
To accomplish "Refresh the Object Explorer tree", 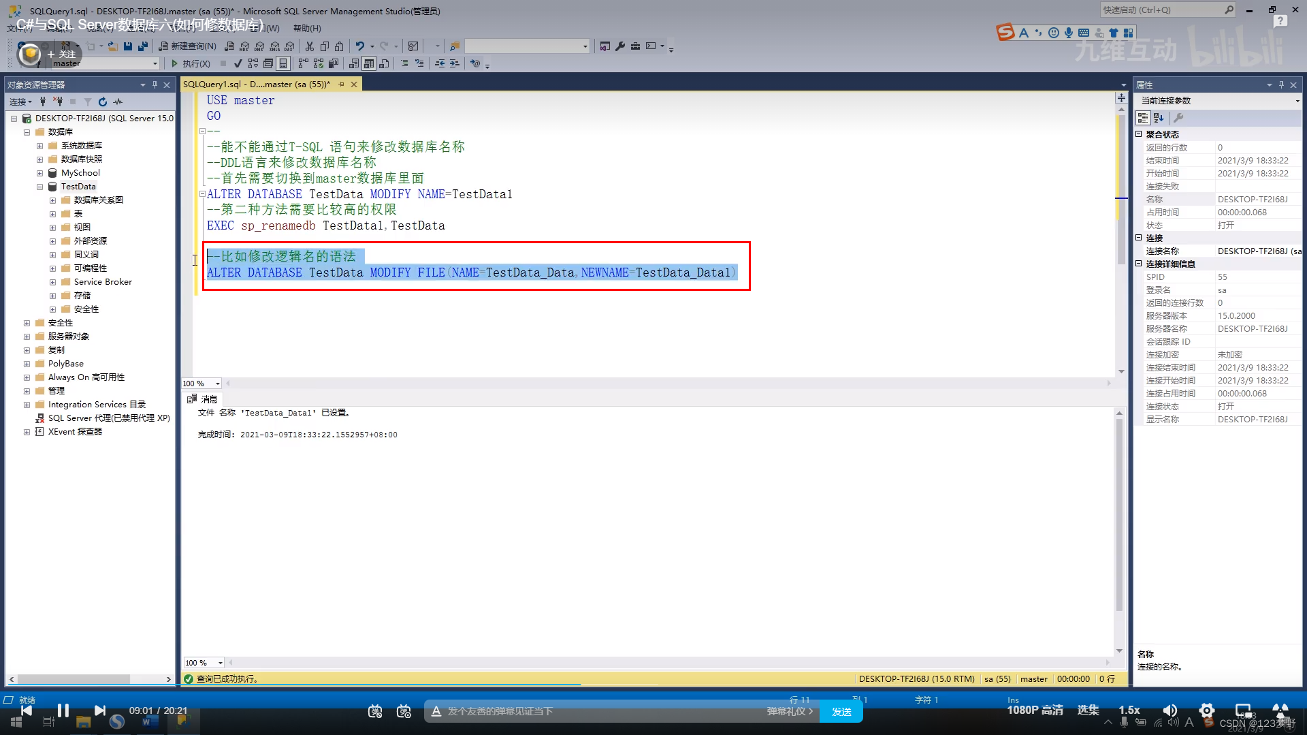I will 103,101.
